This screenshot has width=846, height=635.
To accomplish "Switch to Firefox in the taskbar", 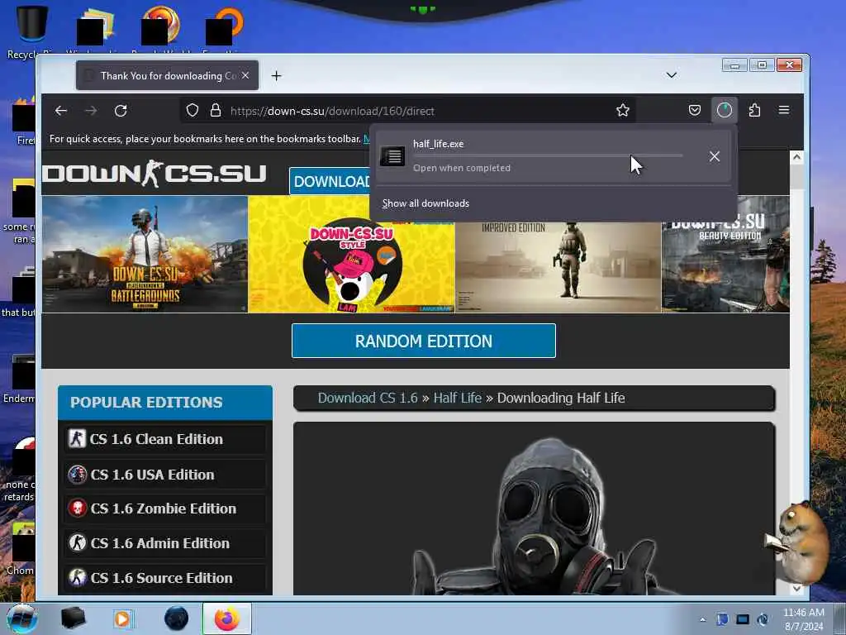I will 227,618.
